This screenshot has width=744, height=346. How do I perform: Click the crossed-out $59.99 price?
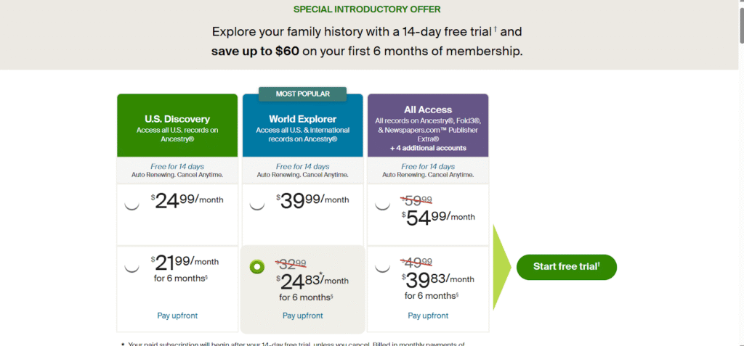417,199
